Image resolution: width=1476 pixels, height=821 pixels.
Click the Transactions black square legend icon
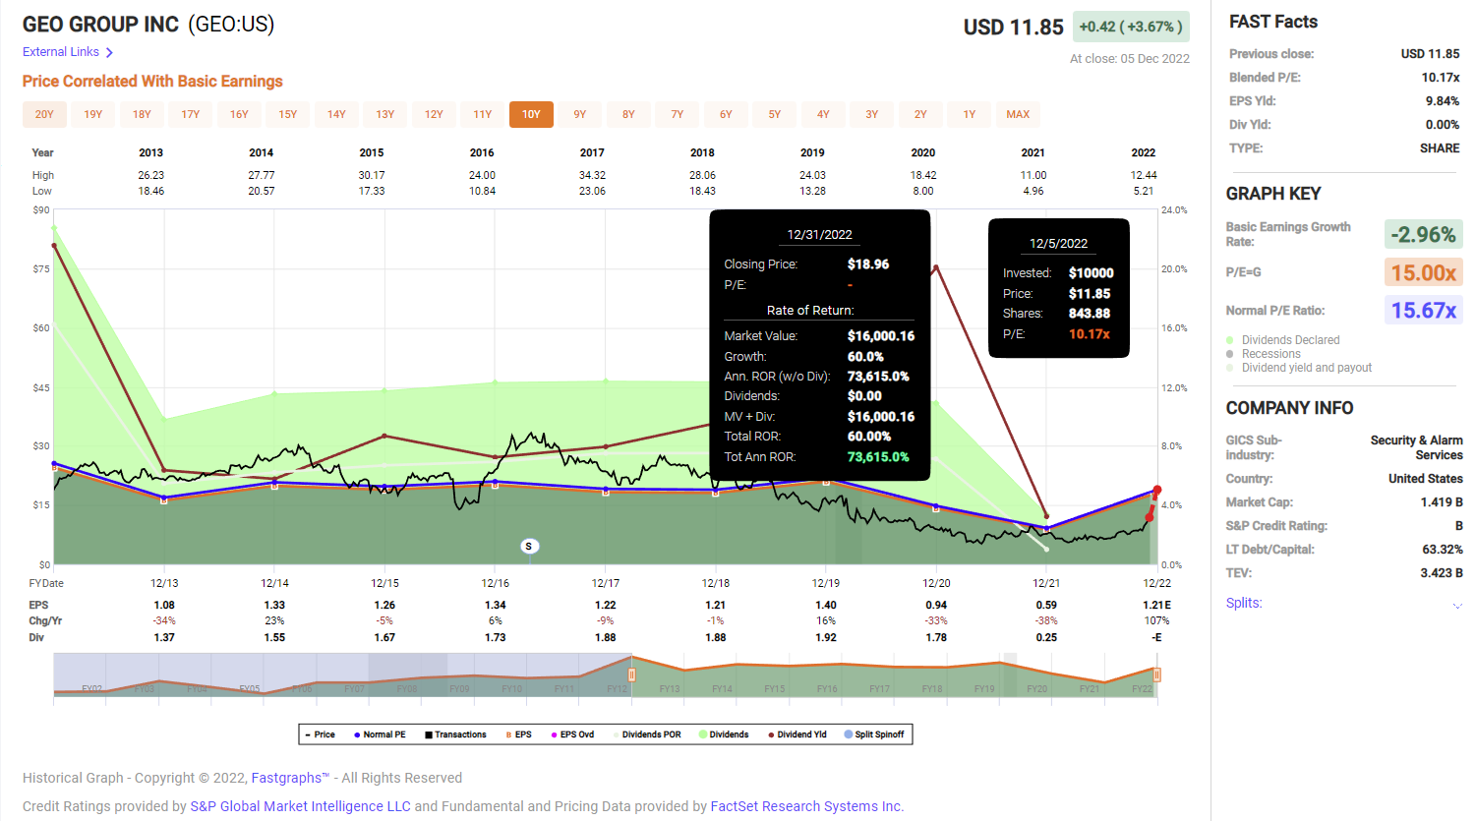429,733
